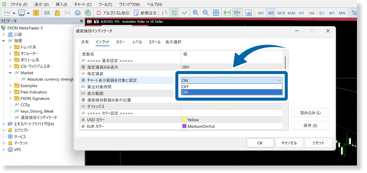Screen dimensions: 367x173
Task: Switch to the 共有 tab
Action: click(85, 42)
